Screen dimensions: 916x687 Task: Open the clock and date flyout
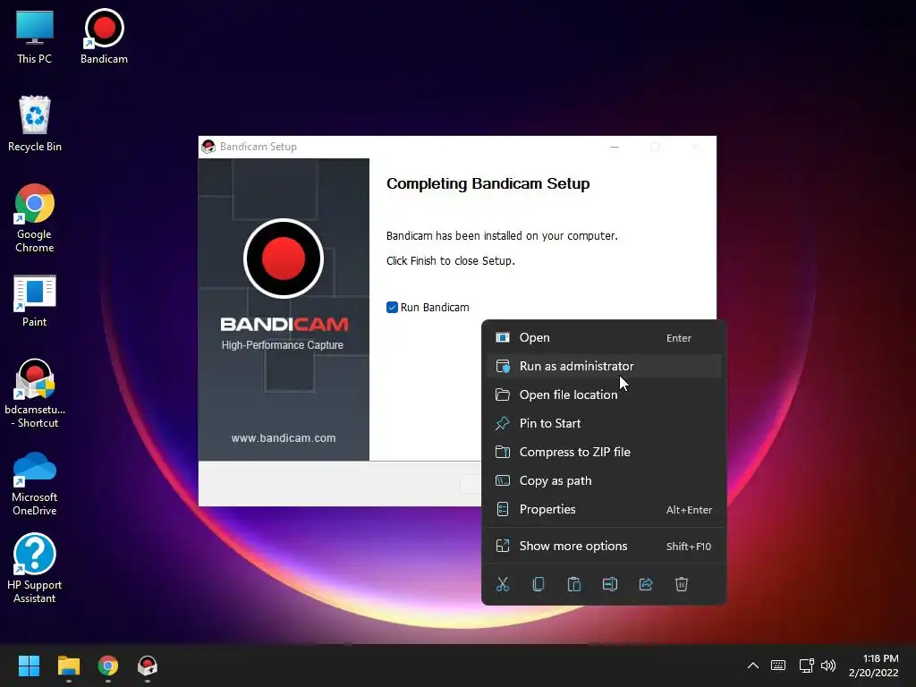click(874, 666)
